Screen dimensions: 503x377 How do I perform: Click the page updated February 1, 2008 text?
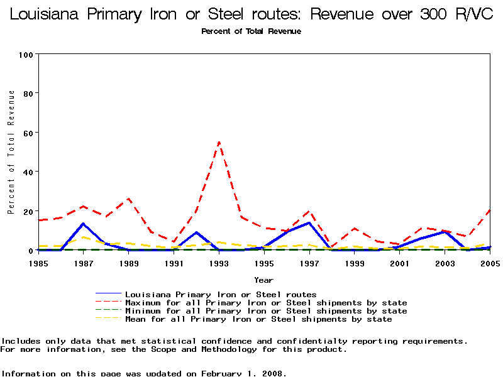[143, 373]
